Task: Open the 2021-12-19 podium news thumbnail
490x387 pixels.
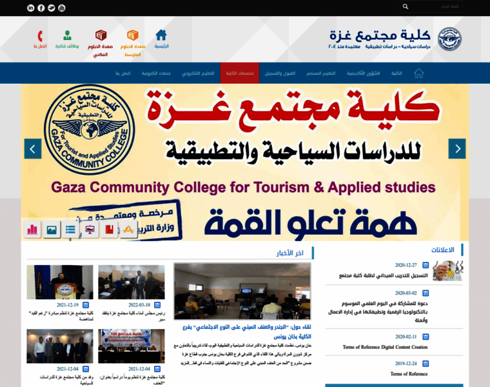Action: (x=60, y=283)
